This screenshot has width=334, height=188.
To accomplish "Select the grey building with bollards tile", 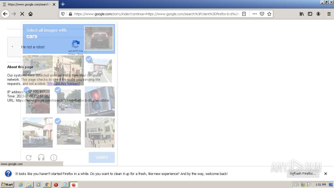I will pyautogui.click(x=100, y=132).
